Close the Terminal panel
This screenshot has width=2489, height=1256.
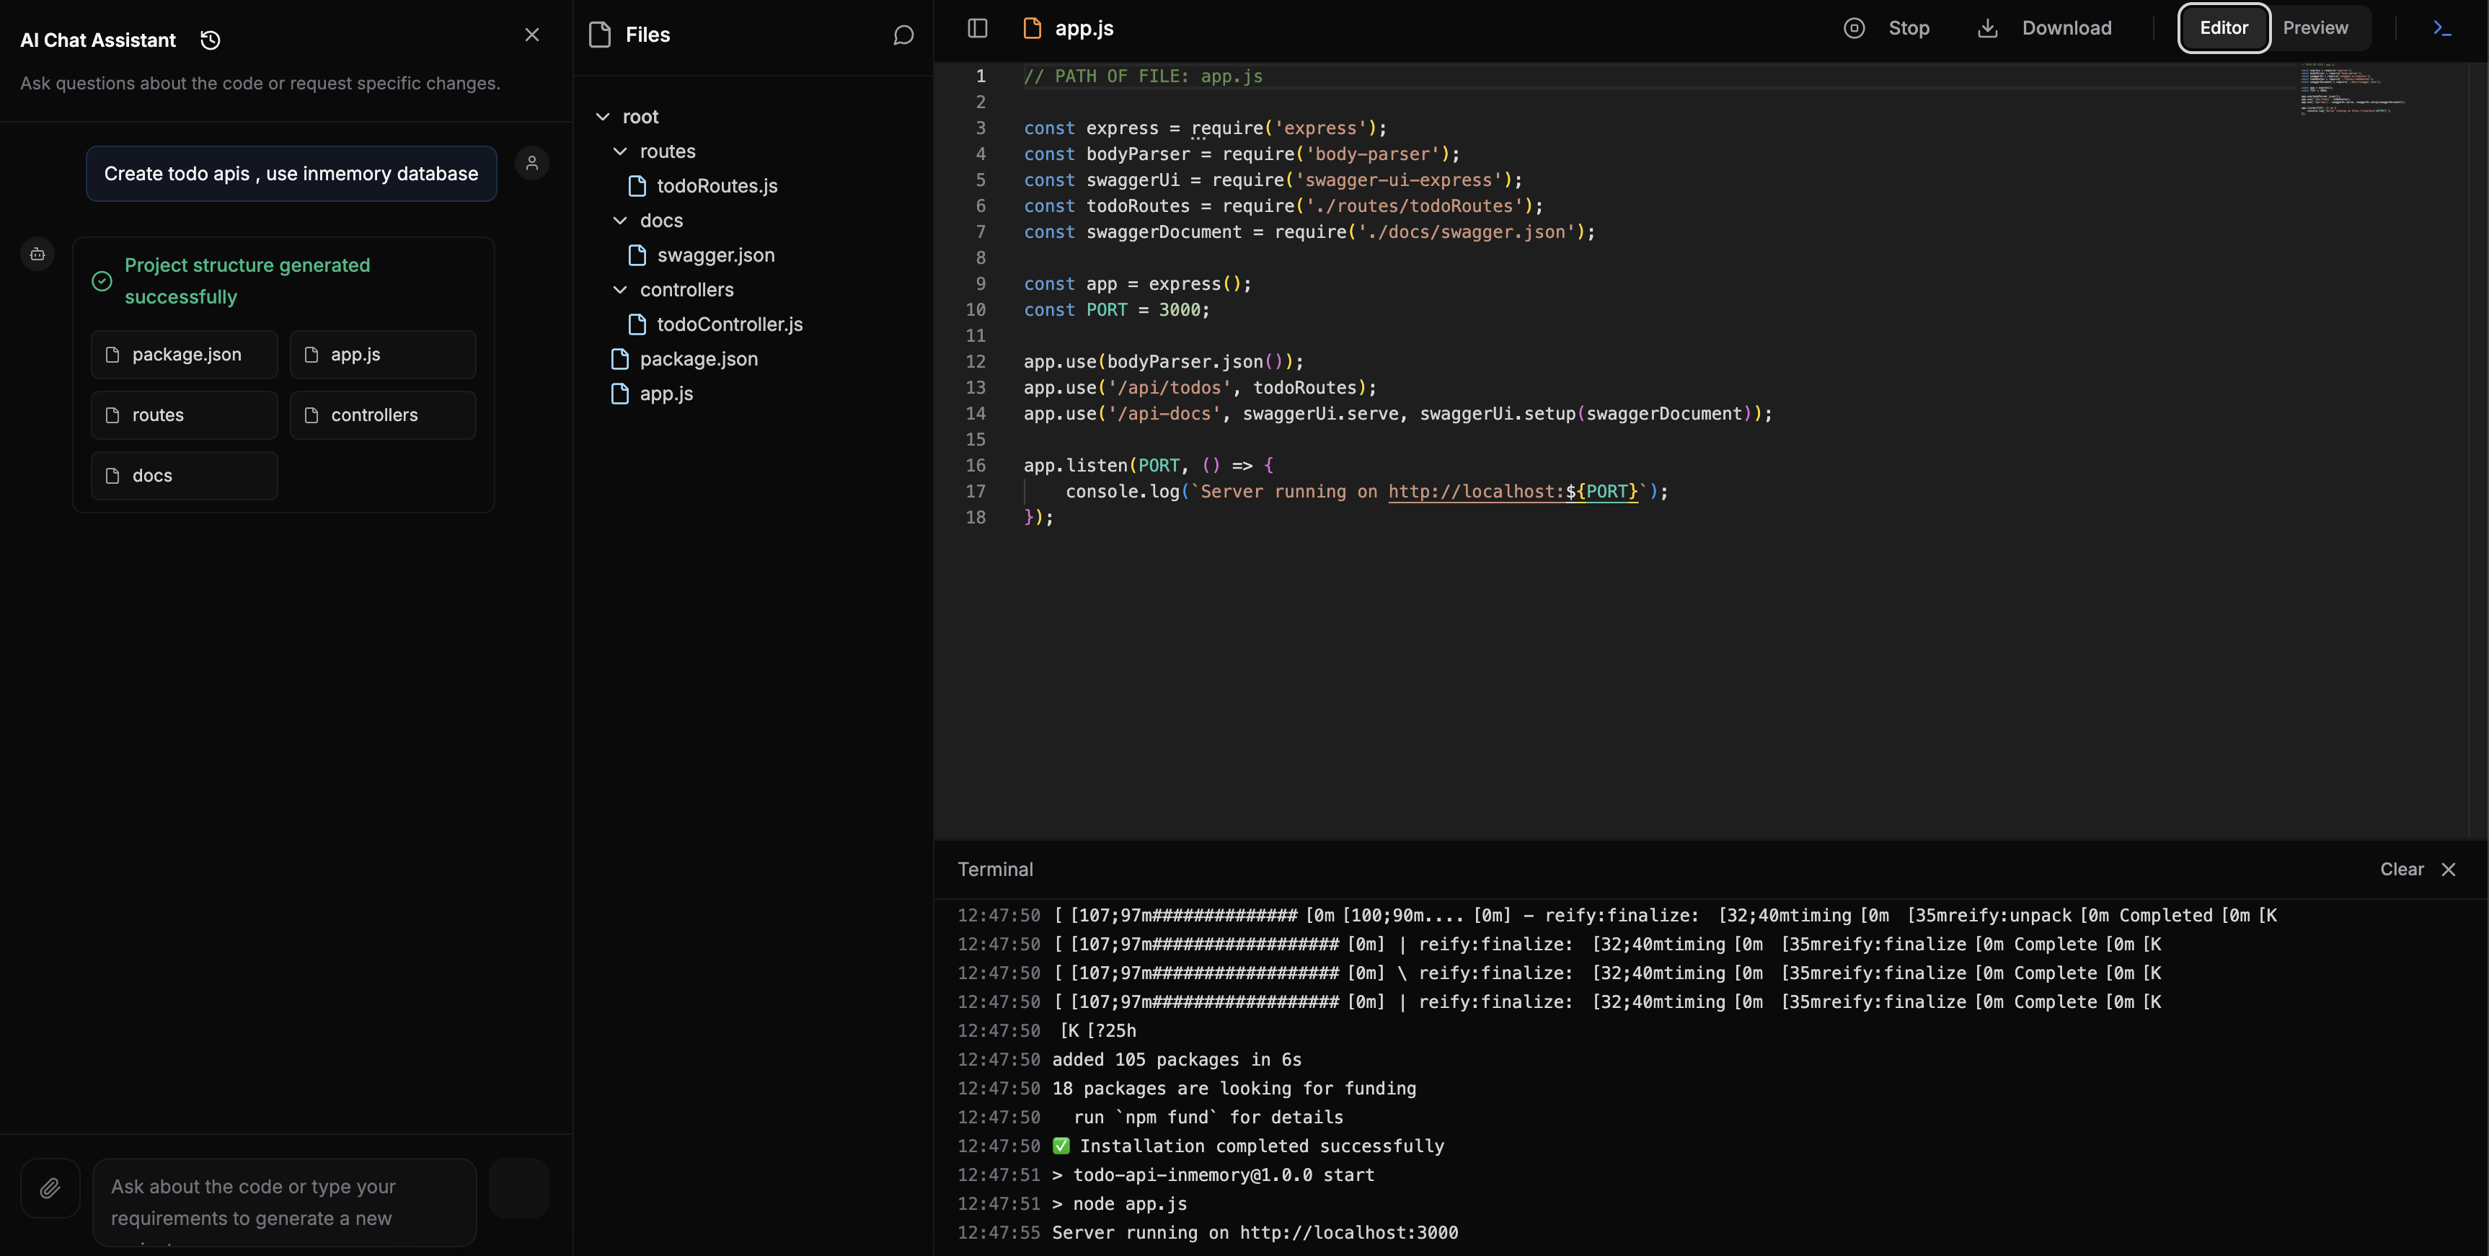(x=2449, y=870)
